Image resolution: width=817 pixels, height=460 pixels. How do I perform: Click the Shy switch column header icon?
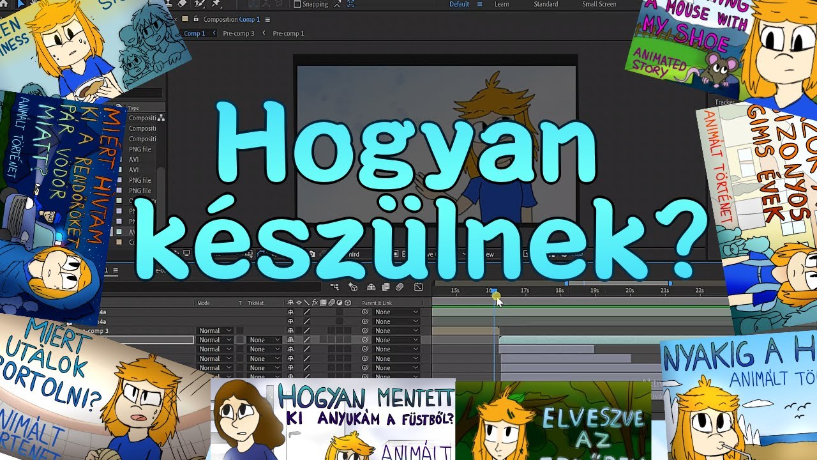click(x=291, y=303)
